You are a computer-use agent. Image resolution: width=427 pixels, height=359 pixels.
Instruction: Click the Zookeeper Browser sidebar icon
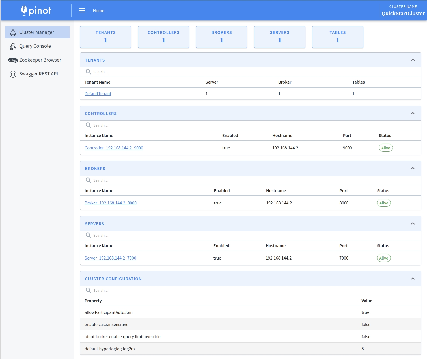[13, 60]
